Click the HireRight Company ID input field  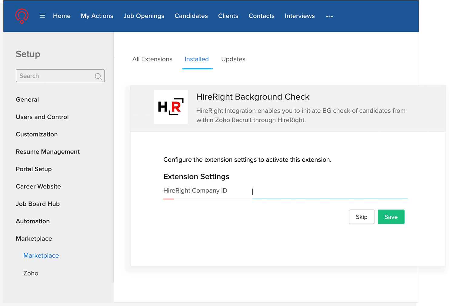[x=330, y=192]
